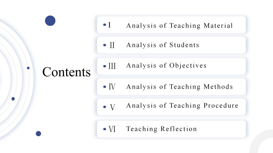The width and height of the screenshot is (273, 153).
Task: Click the Contents title text
Action: click(x=66, y=72)
